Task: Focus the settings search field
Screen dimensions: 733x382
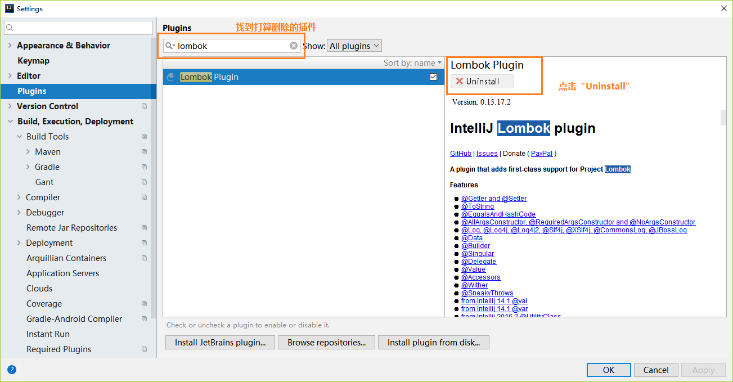Action: coord(78,28)
